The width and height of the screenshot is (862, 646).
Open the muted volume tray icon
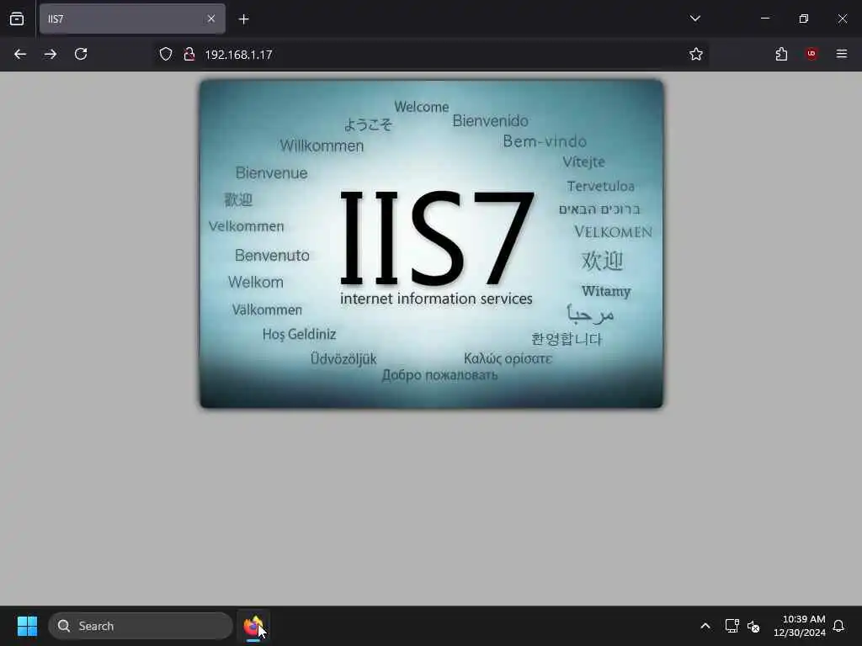tap(753, 626)
